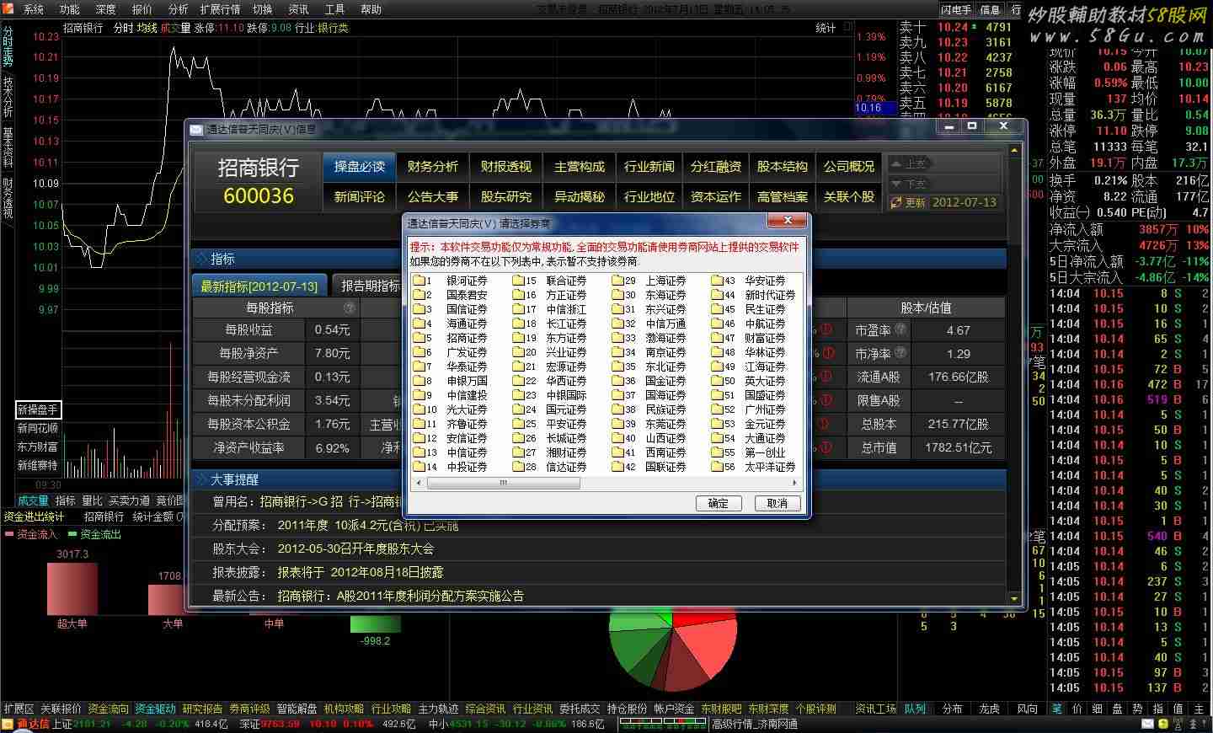Click 报表披露 2012年08月18日 row
Image resolution: width=1213 pixels, height=733 pixels.
click(599, 572)
